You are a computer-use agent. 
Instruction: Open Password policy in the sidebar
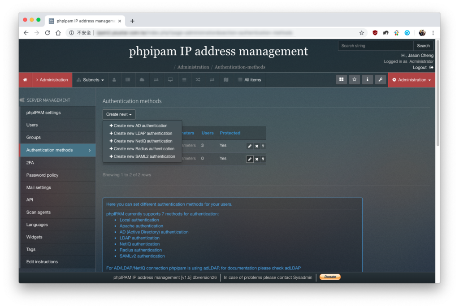(58, 175)
